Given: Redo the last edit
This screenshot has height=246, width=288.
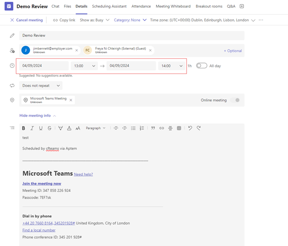Looking at the screenshot, I should pos(199,128).
